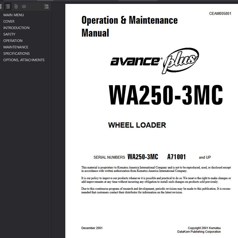
Task: Open OPTIONS, ATTACHMENTS bookmark
Action: pos(24,60)
